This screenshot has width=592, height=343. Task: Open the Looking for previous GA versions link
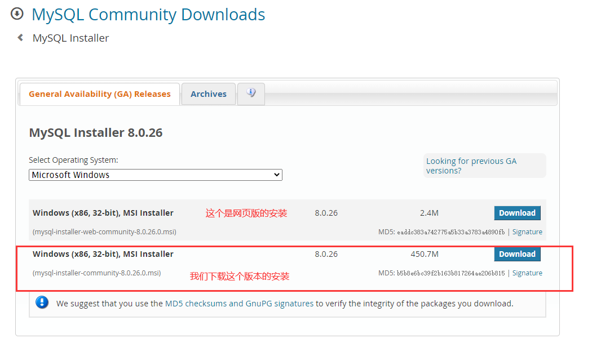tap(471, 166)
